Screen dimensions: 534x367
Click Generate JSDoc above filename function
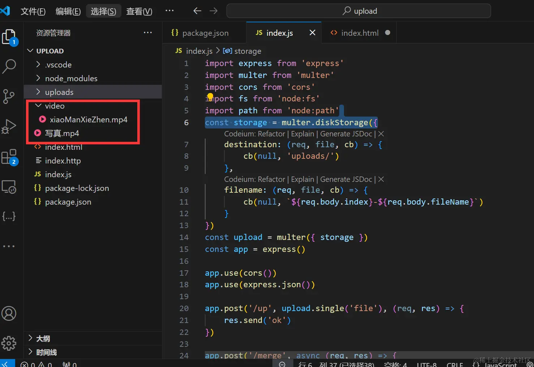[x=346, y=179]
